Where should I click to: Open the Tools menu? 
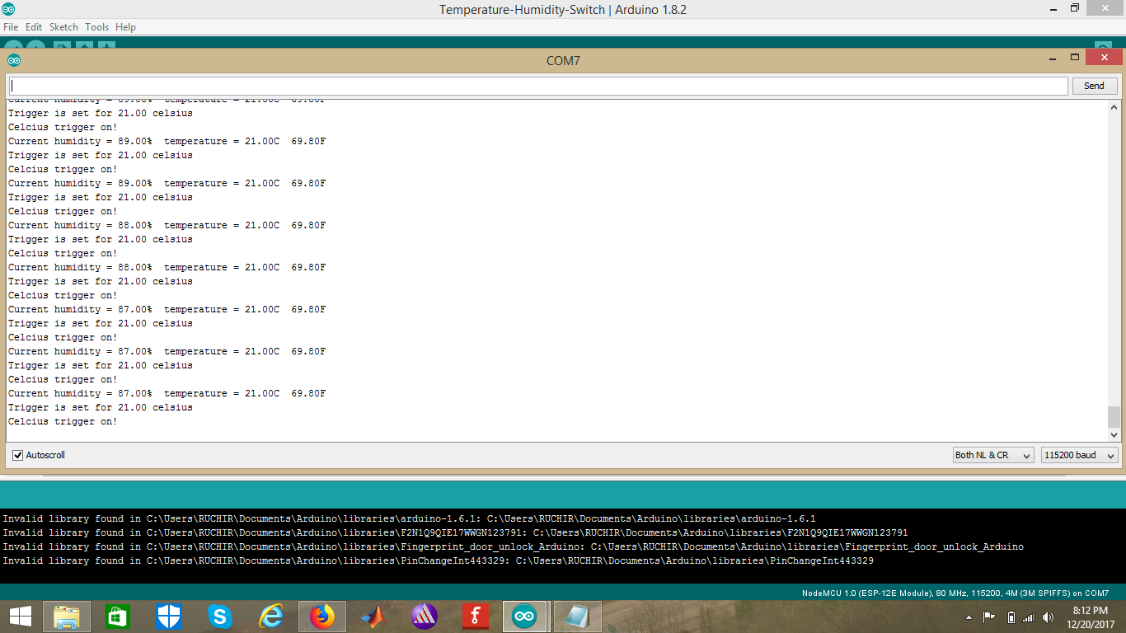(x=96, y=27)
